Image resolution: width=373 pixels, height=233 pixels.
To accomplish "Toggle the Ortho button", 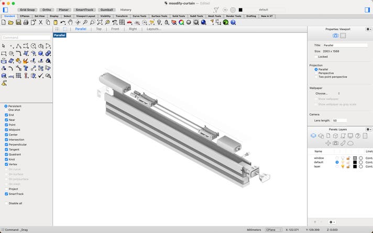I will click(47, 10).
